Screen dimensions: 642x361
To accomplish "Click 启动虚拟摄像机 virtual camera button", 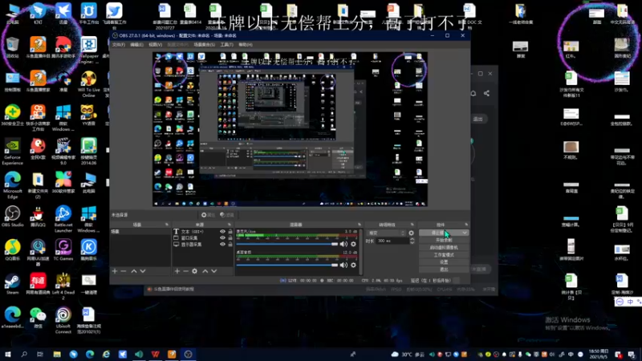I will tap(444, 248).
